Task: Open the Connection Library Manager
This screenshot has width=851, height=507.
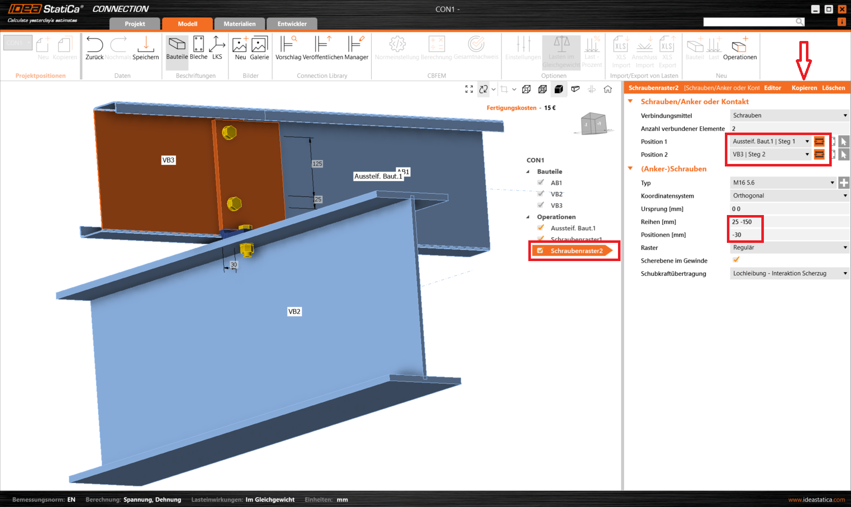Action: [356, 46]
